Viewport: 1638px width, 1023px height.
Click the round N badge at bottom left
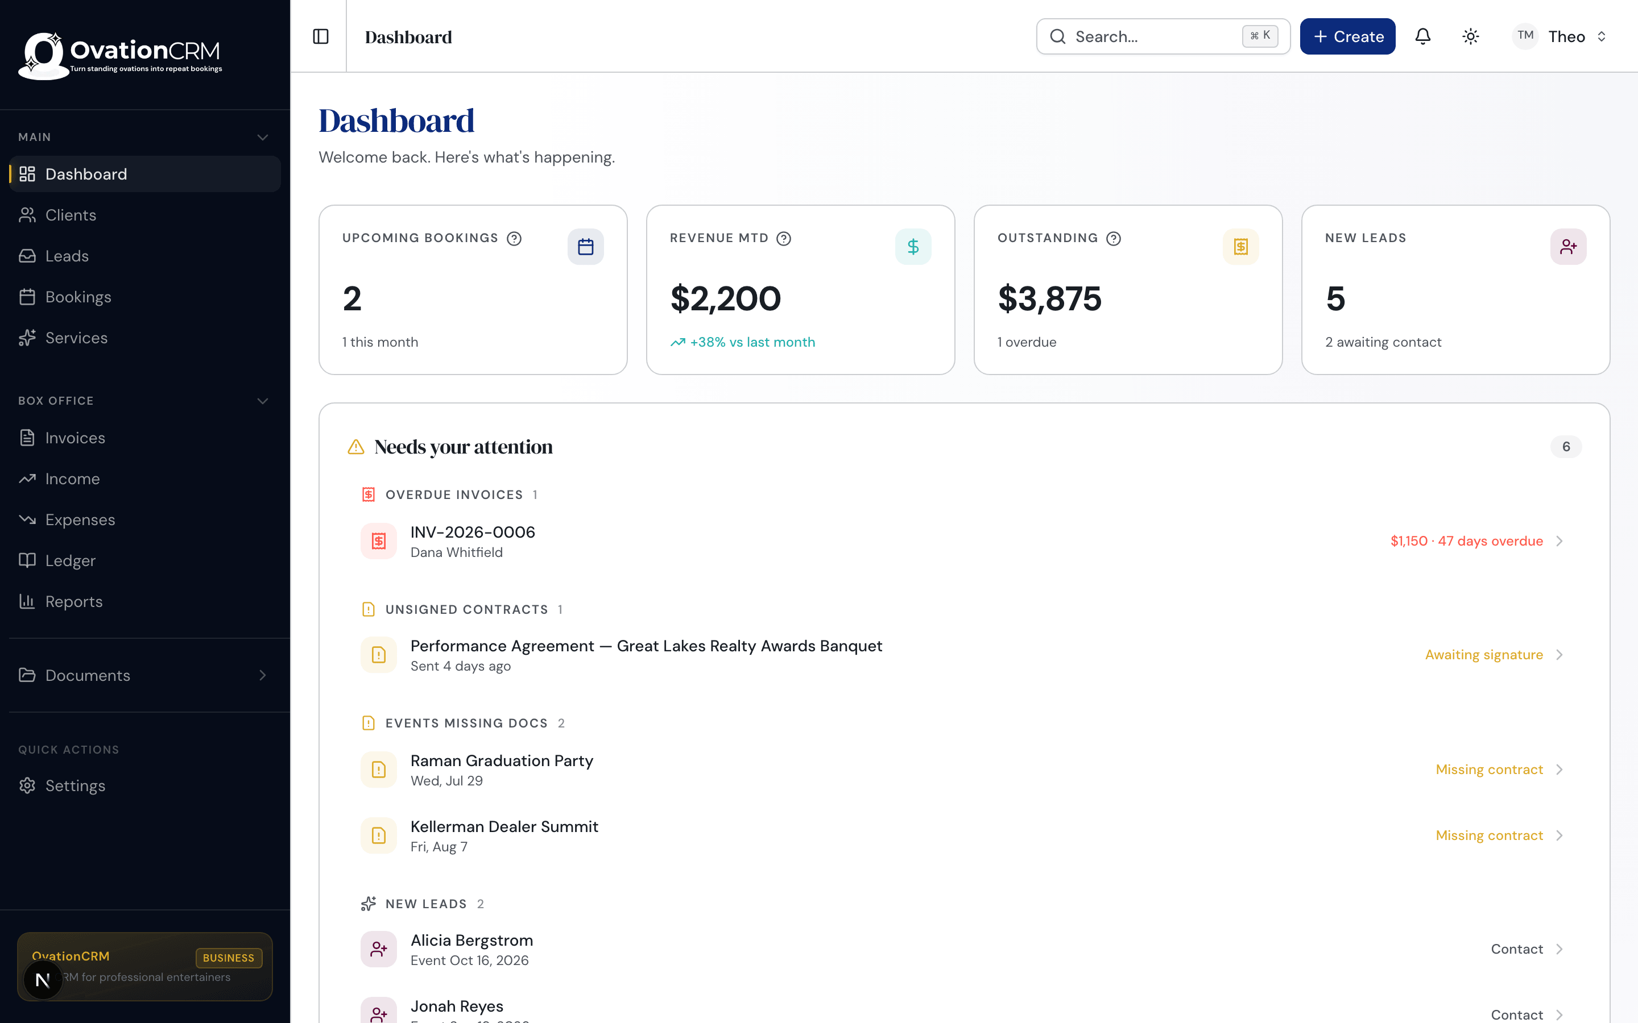(43, 980)
